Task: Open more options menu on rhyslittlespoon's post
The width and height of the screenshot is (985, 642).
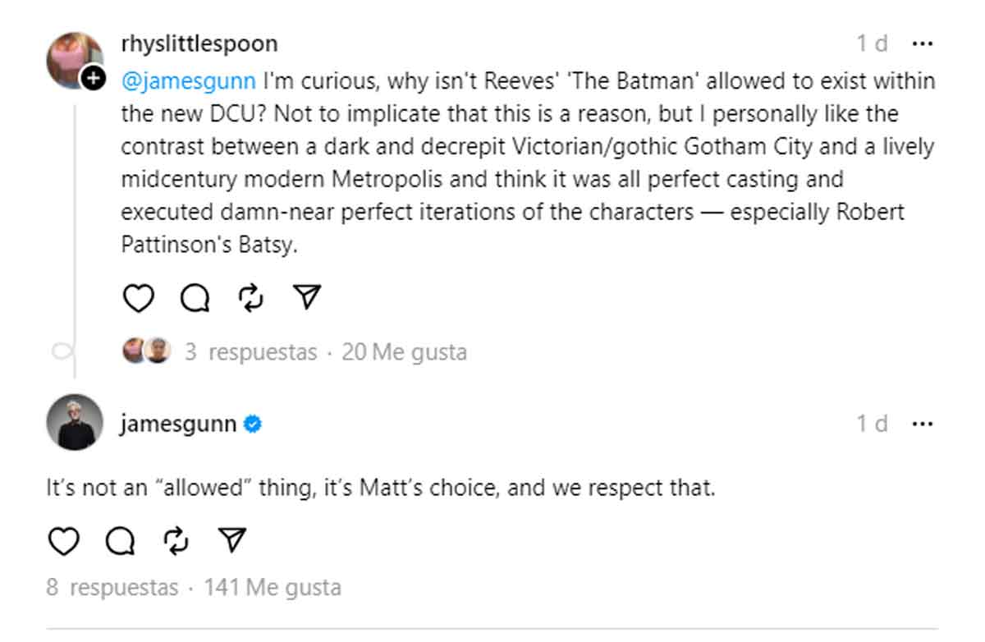Action: (x=923, y=44)
